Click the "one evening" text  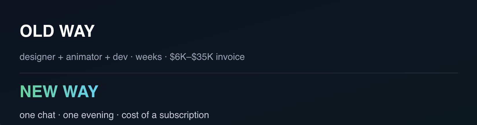coord(88,115)
